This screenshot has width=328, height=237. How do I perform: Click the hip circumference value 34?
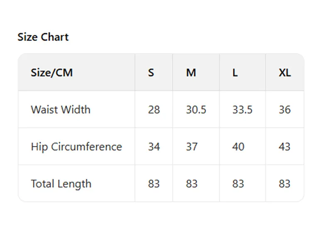[x=154, y=147]
